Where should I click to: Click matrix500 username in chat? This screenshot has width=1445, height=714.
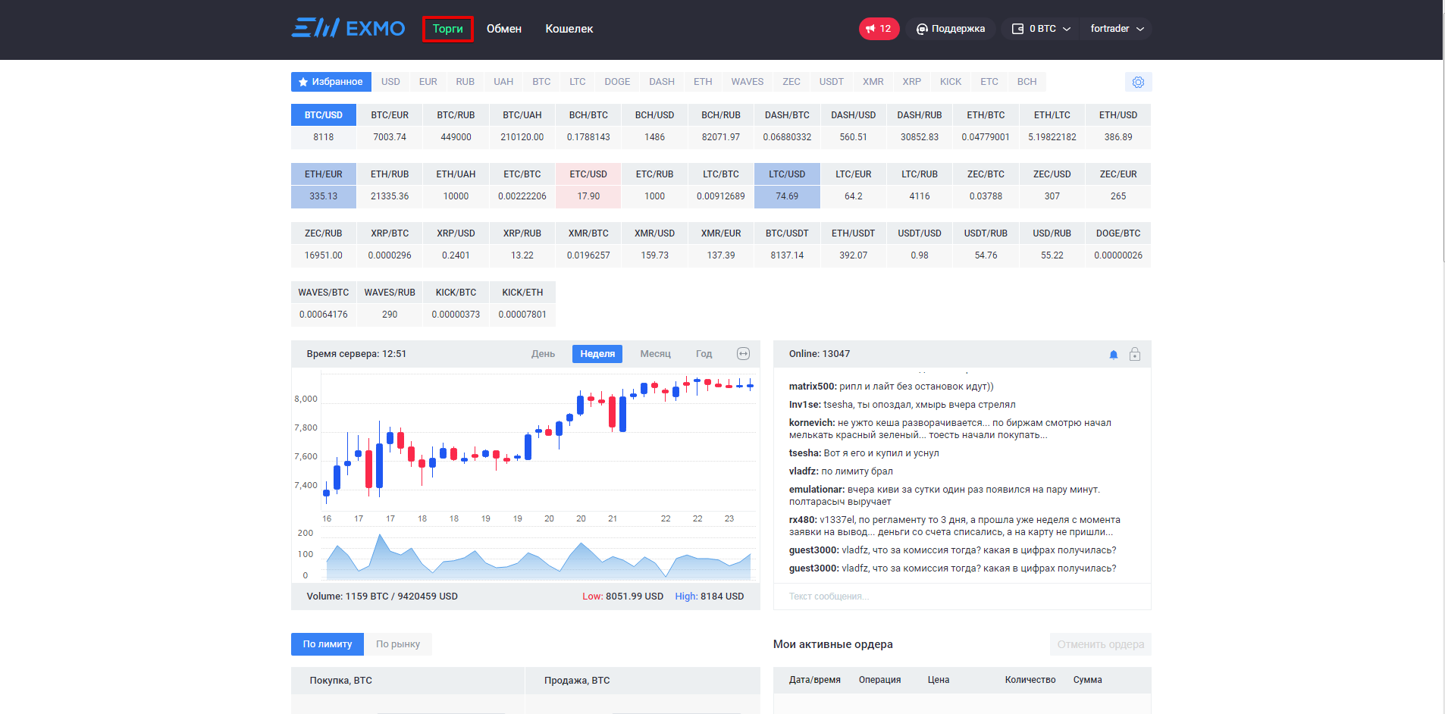(x=813, y=387)
